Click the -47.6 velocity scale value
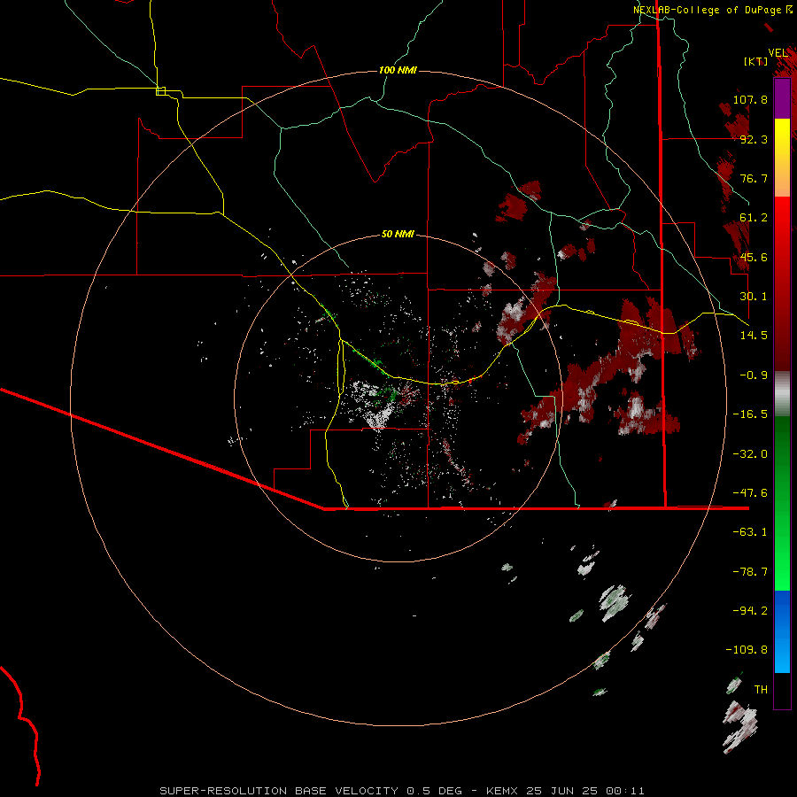This screenshot has height=797, width=797. pyautogui.click(x=750, y=493)
